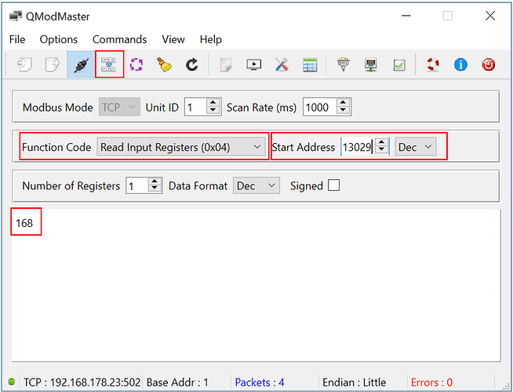
Task: Click status text TCP : 192.168.178.23:502
Action: point(82,382)
